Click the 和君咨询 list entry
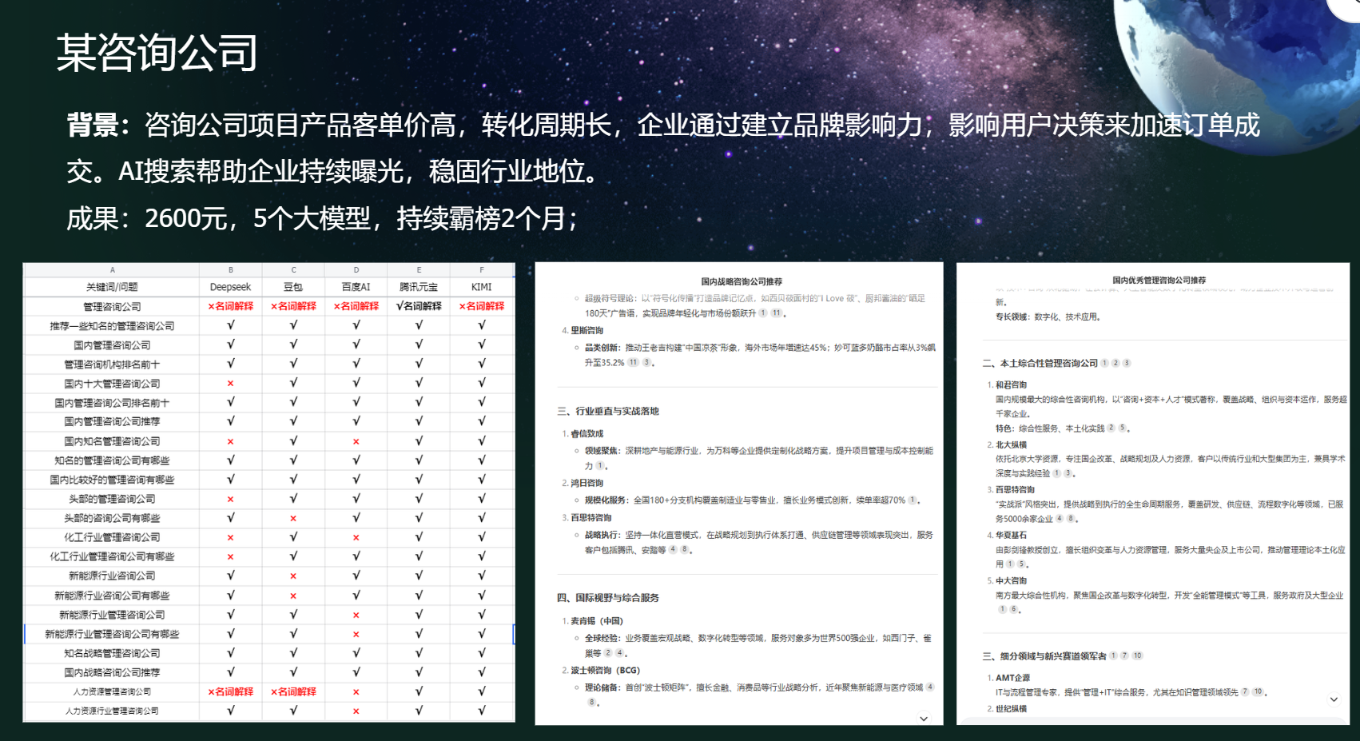This screenshot has width=1360, height=741. tap(1011, 384)
